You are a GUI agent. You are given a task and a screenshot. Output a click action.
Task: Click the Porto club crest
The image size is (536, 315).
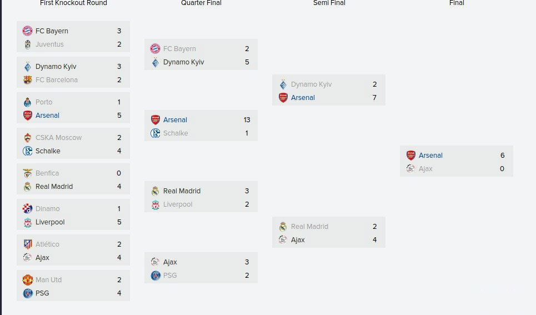pyautogui.click(x=28, y=102)
